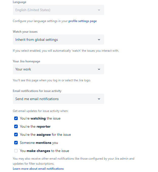Image resolution: width=158 pixels, height=172 pixels.
Task: Click the 'You're watching the issue' label text
Action: click(x=40, y=118)
